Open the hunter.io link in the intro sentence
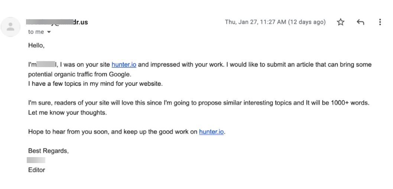The width and height of the screenshot is (393, 189). pos(124,64)
